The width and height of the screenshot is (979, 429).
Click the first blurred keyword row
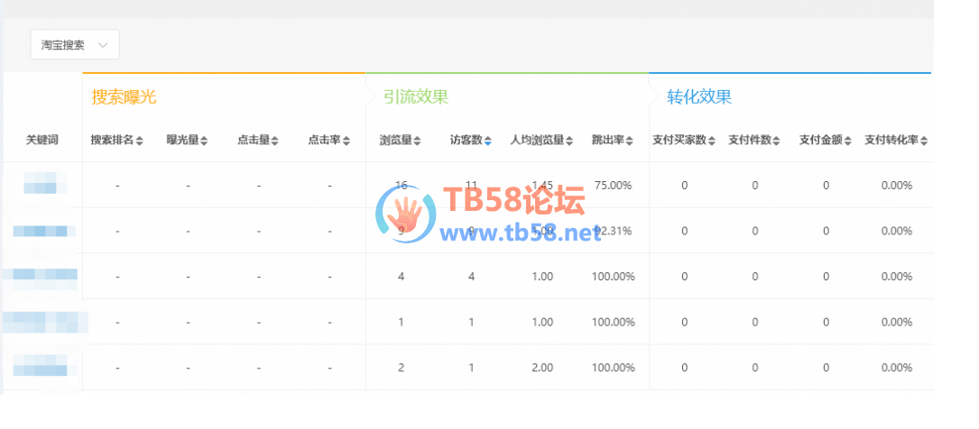tap(44, 186)
